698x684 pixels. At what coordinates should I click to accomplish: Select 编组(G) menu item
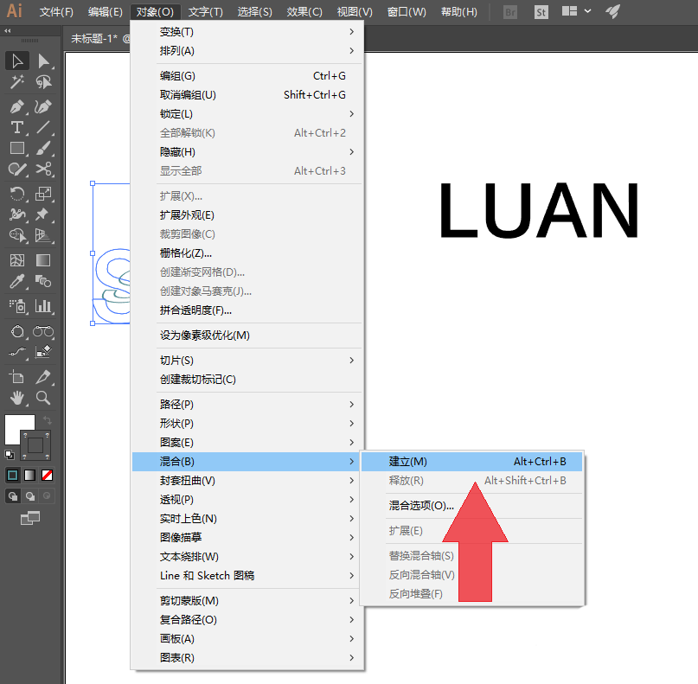point(248,75)
